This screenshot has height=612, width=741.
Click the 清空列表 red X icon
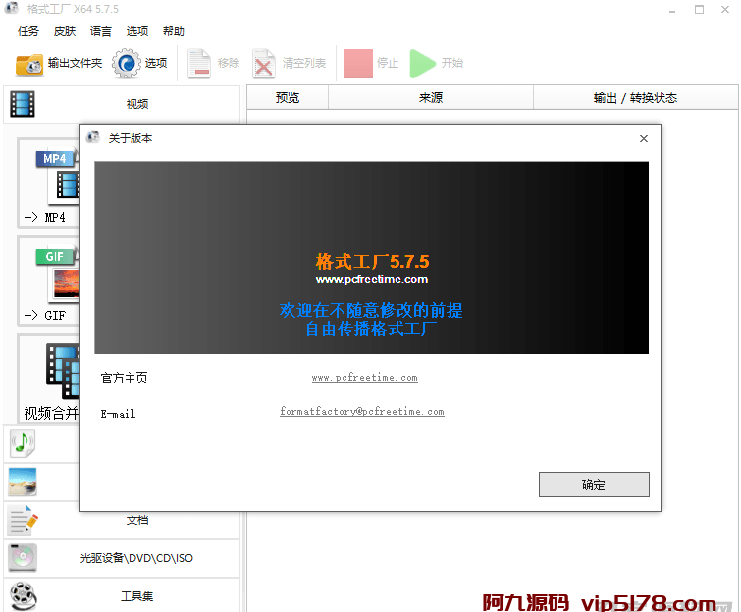(264, 64)
